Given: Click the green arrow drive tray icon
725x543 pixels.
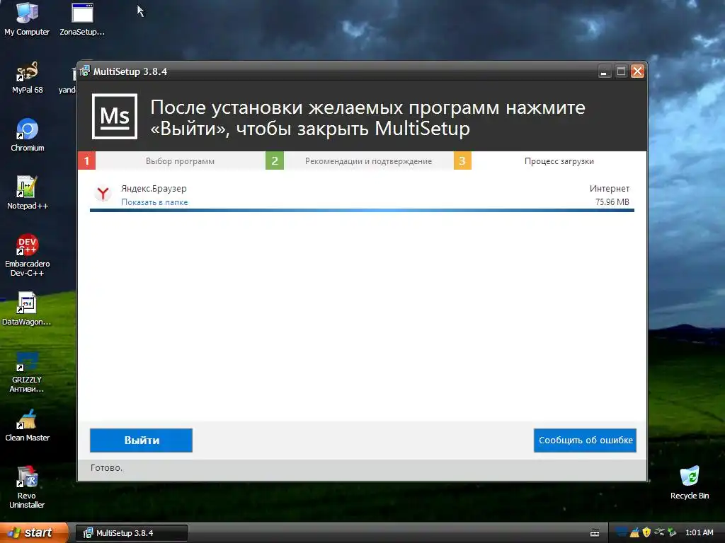Looking at the screenshot, I should (672, 532).
